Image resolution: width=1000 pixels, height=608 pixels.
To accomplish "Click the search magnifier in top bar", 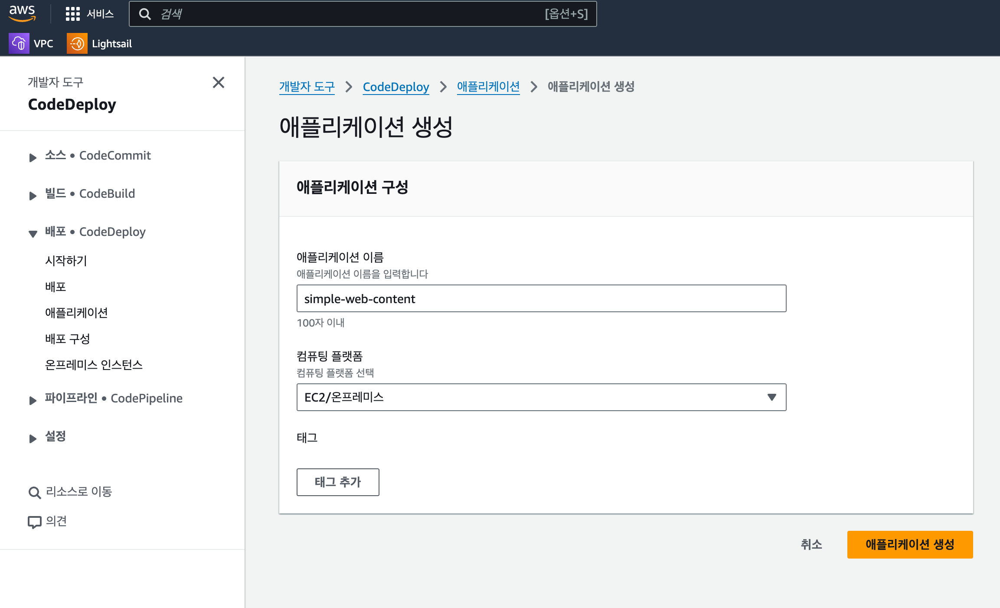I will tap(145, 14).
